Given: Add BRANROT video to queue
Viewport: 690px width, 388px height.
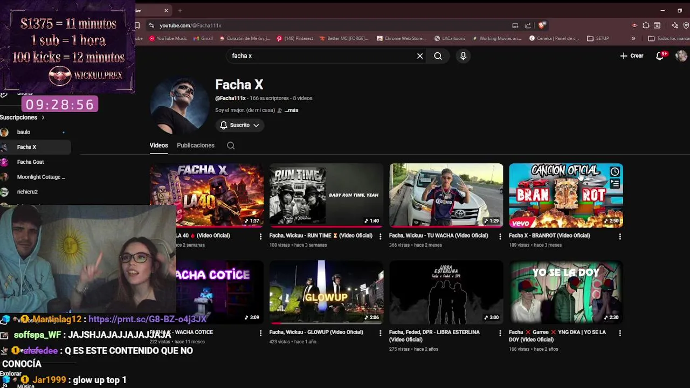Looking at the screenshot, I should (615, 184).
